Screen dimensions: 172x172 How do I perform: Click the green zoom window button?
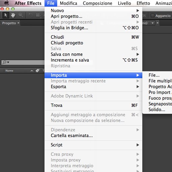13,9
